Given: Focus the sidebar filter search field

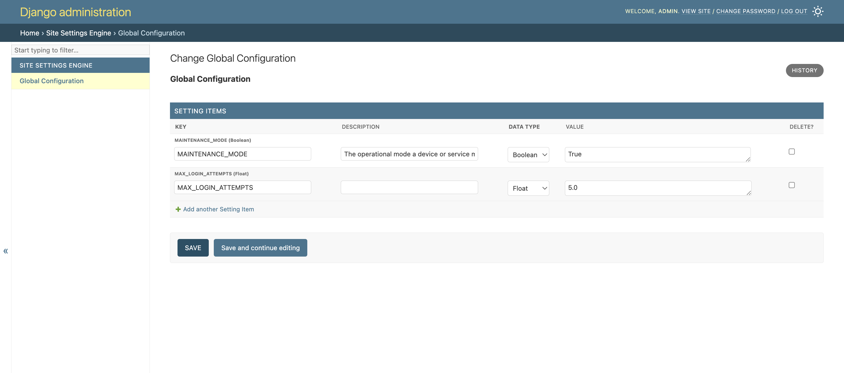Looking at the screenshot, I should click(80, 50).
